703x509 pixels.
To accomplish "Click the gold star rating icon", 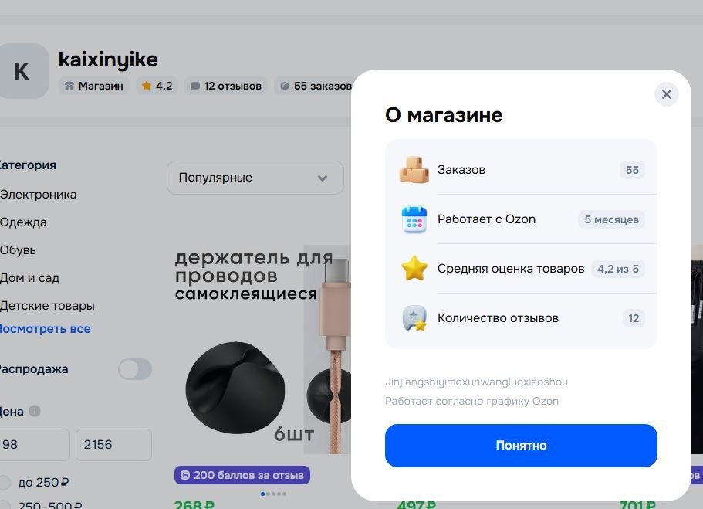I will (x=414, y=269).
